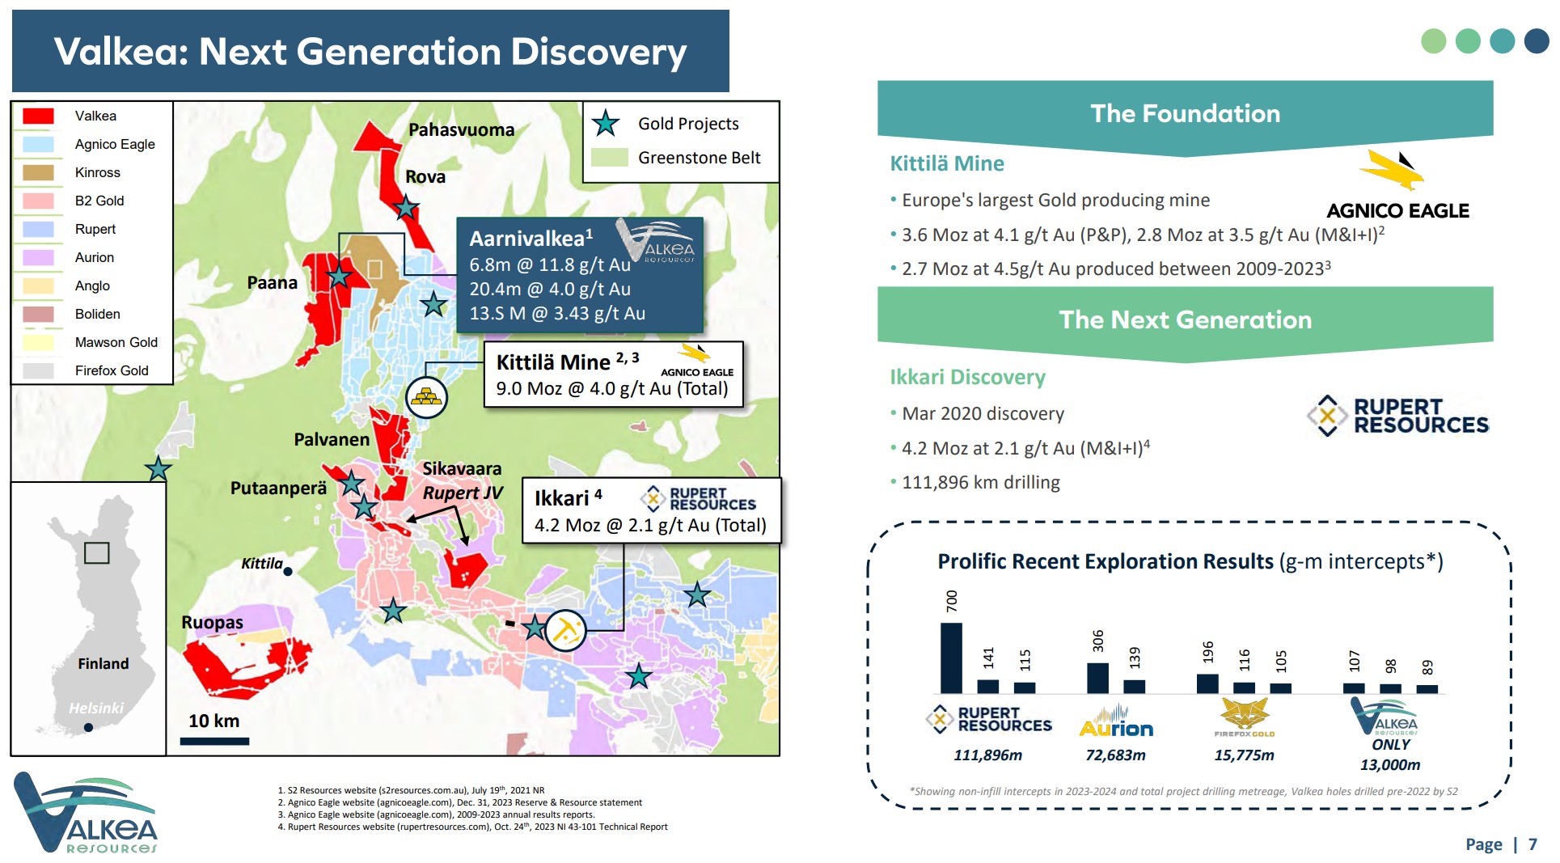Click the Rupert Resources logo beside Ikkari Discovery
The width and height of the screenshot is (1560, 863).
coord(1397,416)
